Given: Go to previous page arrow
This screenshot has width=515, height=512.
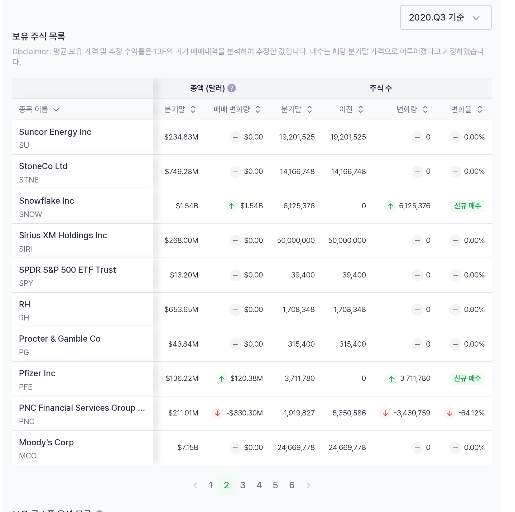Looking at the screenshot, I should pos(195,485).
